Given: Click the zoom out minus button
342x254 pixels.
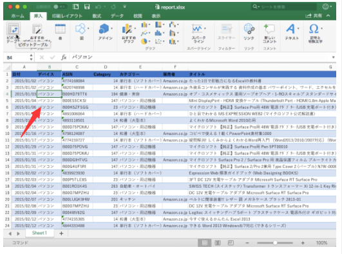Looking at the screenshot, I should [x=247, y=242].
